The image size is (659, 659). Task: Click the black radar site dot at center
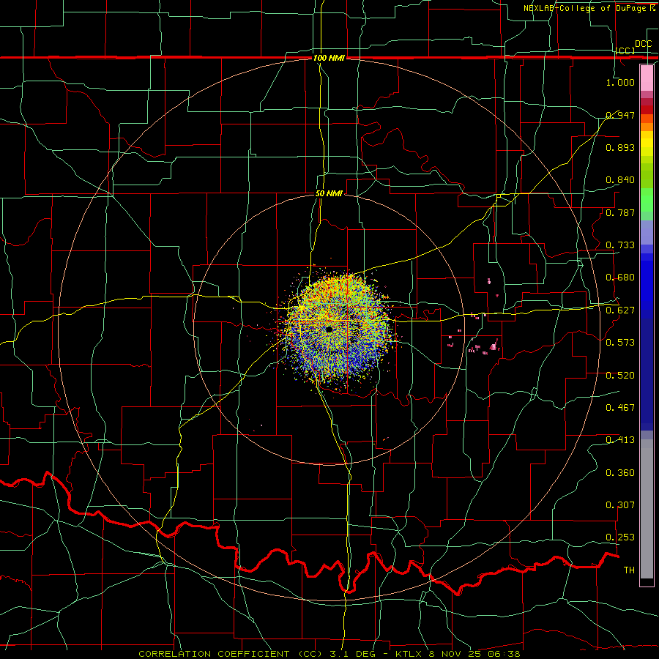coord(329,329)
